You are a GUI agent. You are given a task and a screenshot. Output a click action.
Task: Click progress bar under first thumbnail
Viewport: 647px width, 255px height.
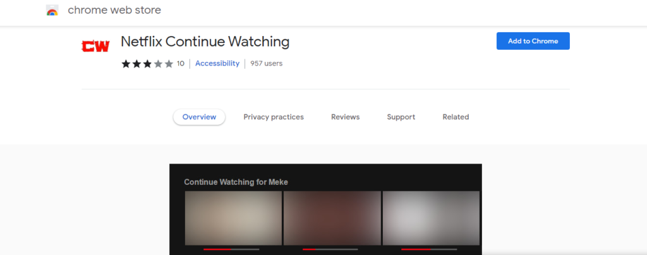tap(231, 249)
